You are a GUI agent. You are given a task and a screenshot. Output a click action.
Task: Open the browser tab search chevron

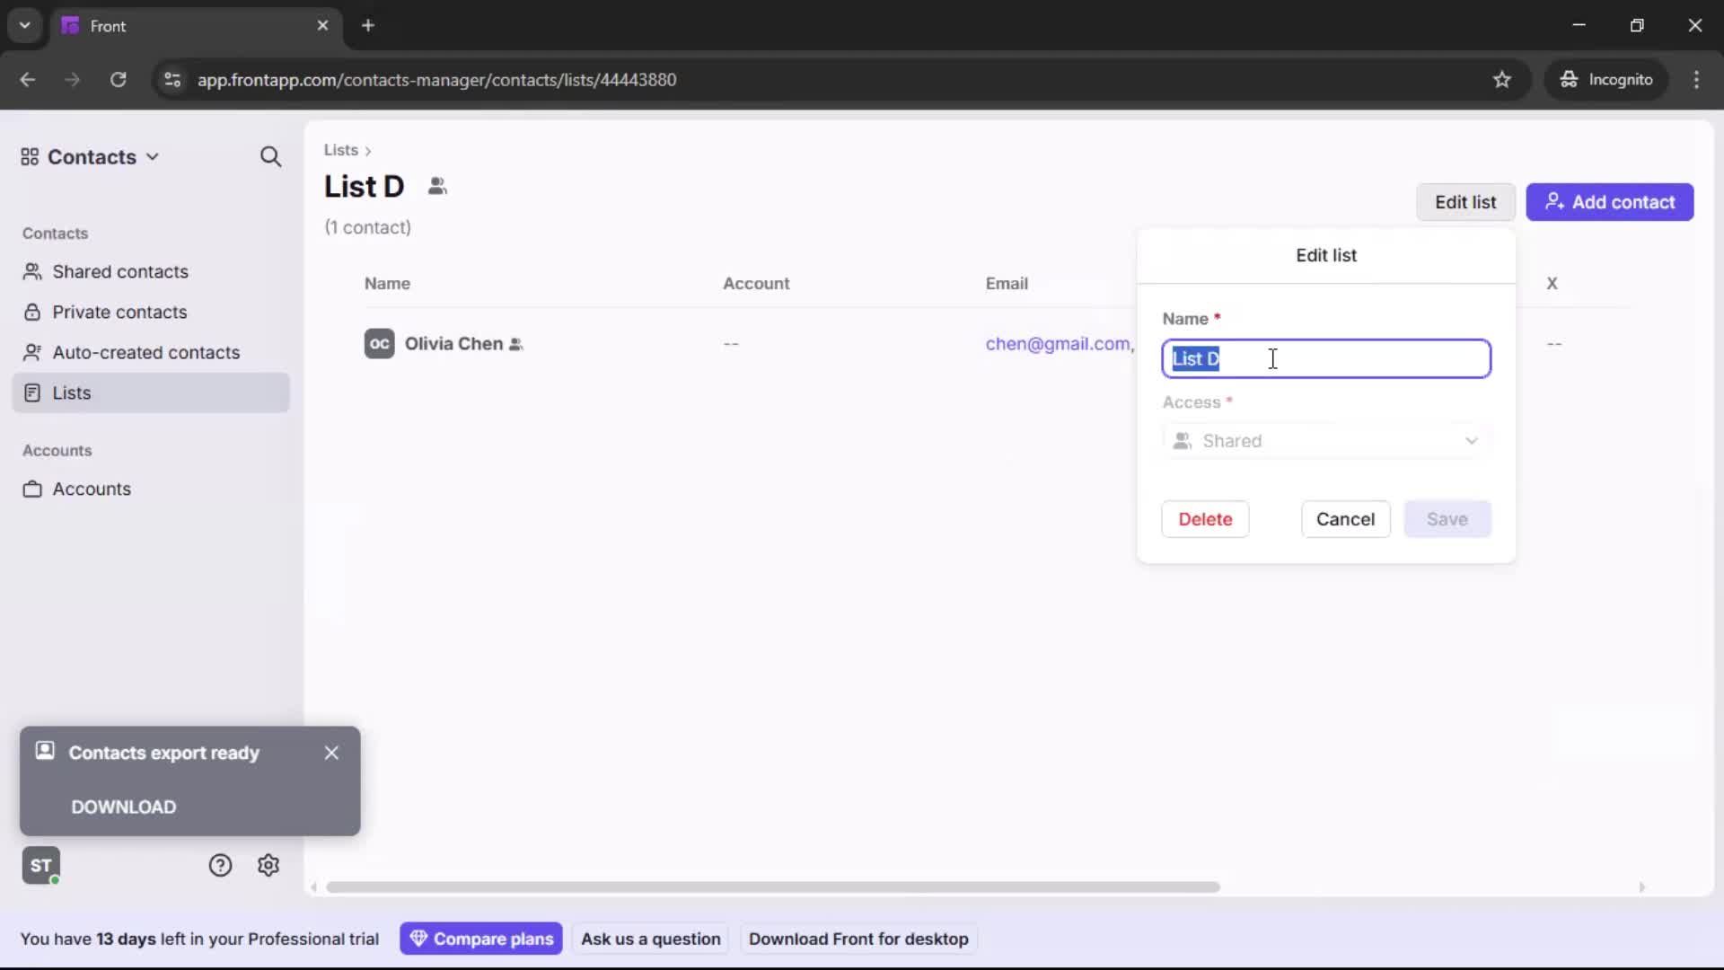(x=24, y=25)
